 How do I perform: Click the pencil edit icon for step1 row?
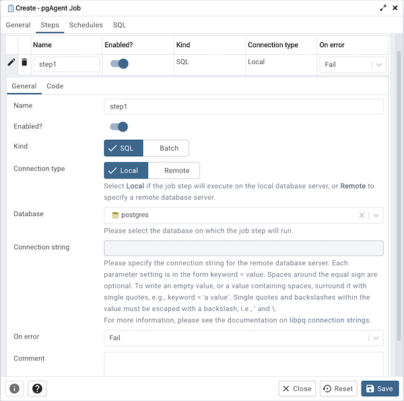[11, 63]
